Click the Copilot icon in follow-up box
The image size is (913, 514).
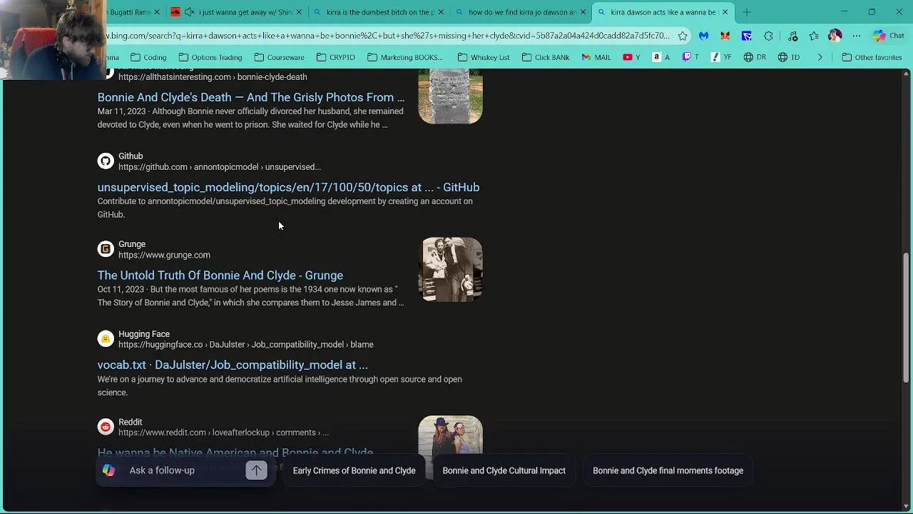108,470
